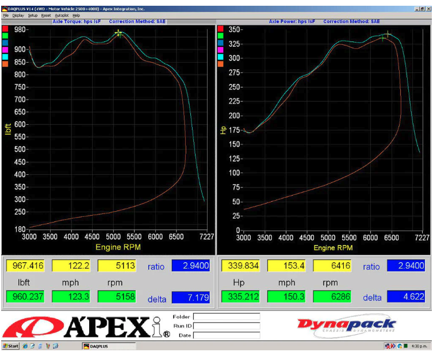Click yellow crosshair cursor on torque curve peak
The height and width of the screenshot is (352, 433).
coord(118,33)
